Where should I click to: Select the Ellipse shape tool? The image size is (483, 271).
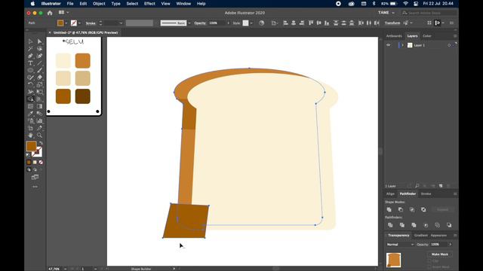(30, 70)
